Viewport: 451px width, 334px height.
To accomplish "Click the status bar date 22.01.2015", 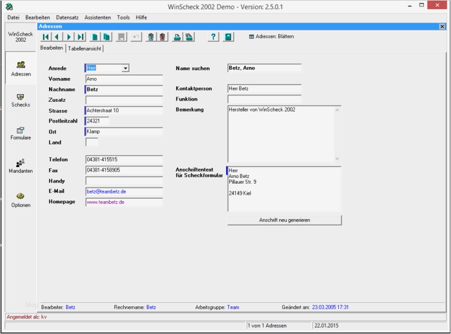I will 327,326.
